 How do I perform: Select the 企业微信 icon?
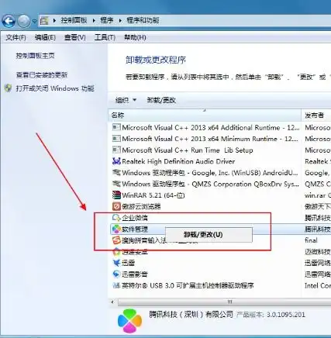pos(116,218)
